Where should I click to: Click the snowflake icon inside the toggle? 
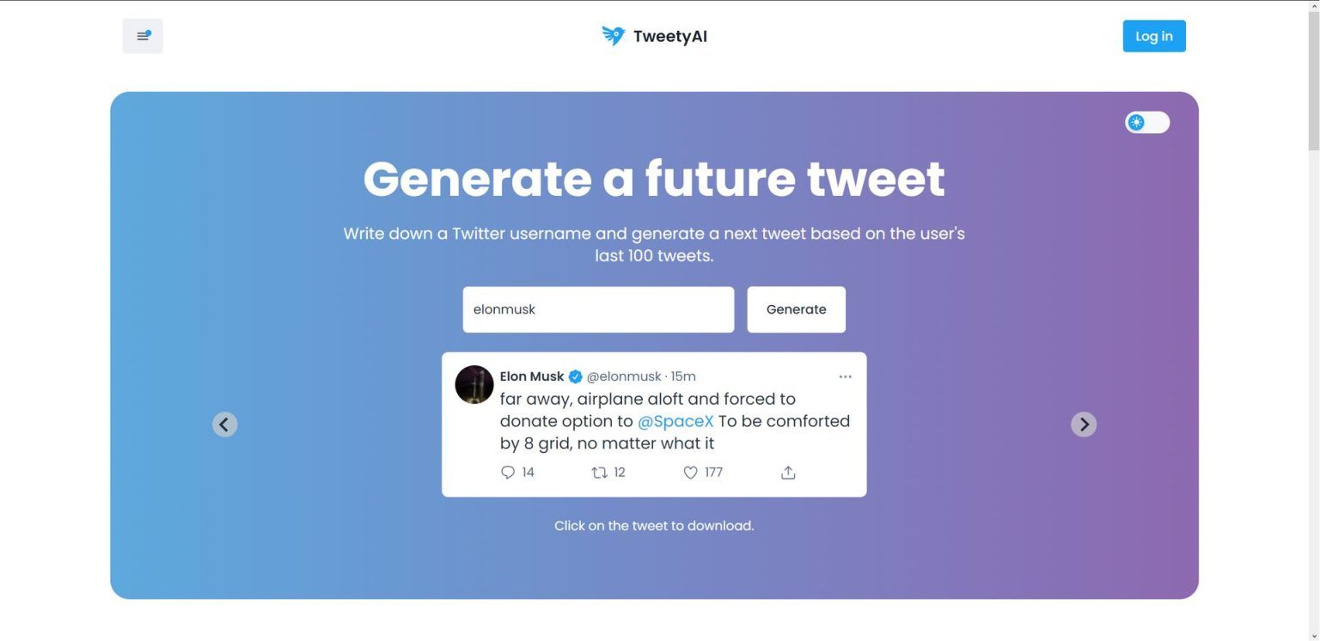coord(1138,122)
